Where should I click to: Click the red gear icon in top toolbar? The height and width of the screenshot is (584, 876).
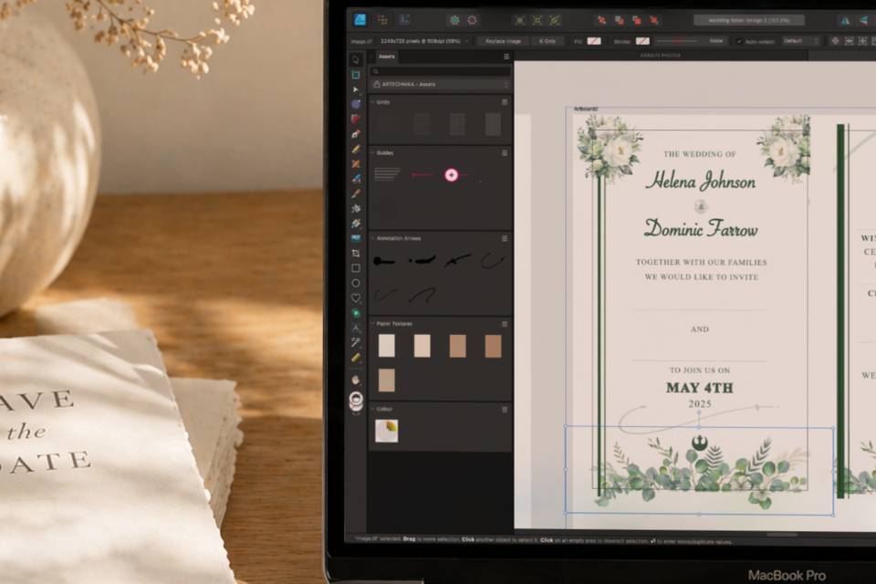[473, 20]
